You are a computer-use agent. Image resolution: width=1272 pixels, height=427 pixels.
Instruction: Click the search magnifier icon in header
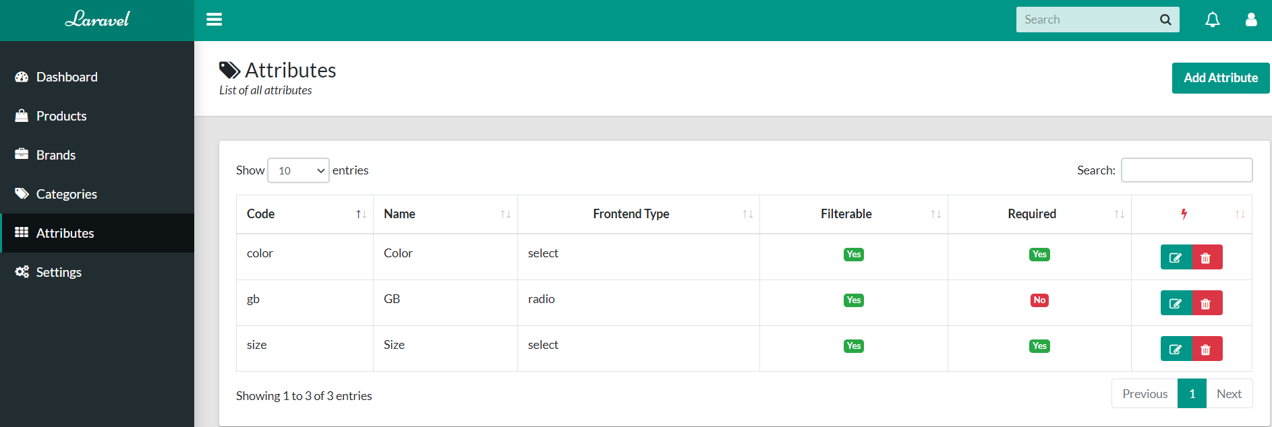(1165, 20)
